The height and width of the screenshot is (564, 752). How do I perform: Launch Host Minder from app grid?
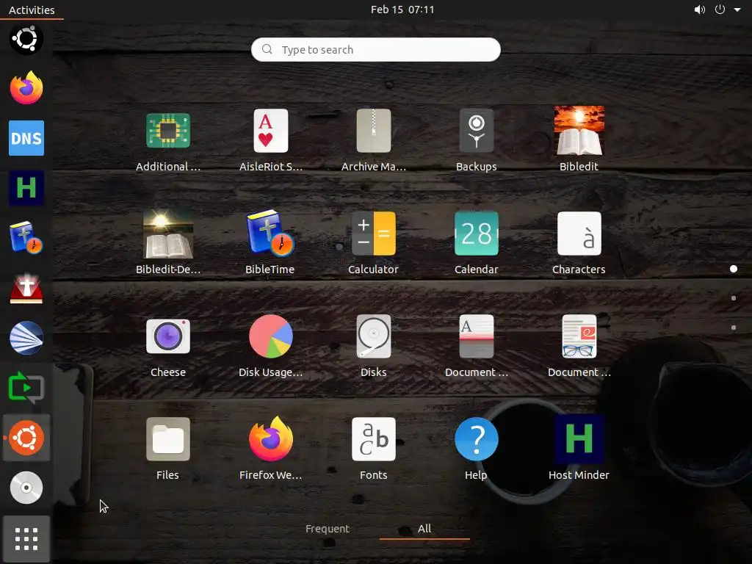[579, 449]
